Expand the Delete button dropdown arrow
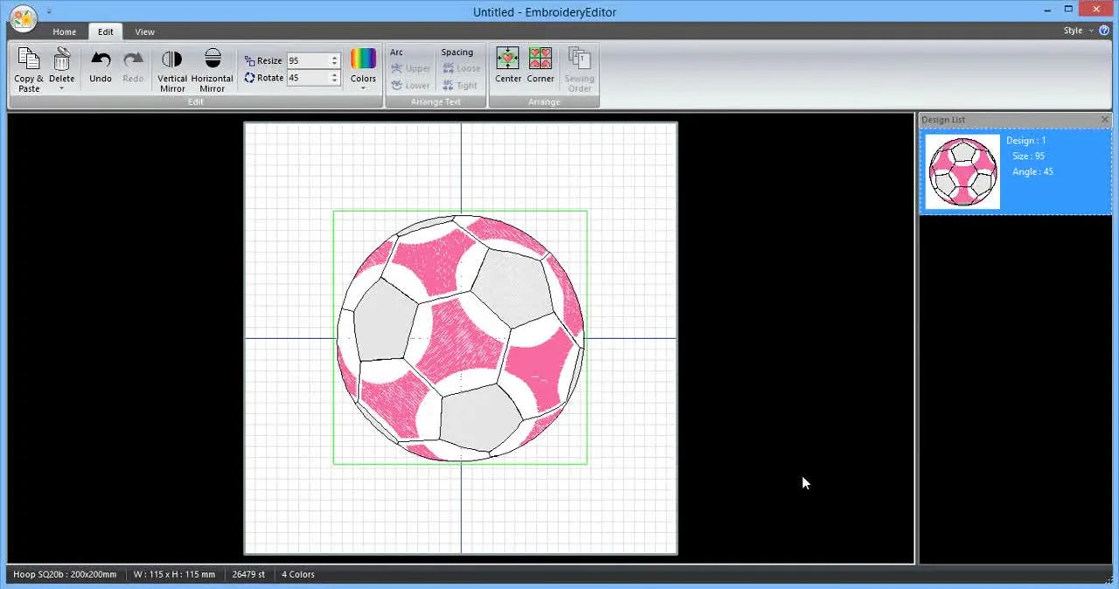Viewport: 1119px width, 589px height. pos(61,88)
